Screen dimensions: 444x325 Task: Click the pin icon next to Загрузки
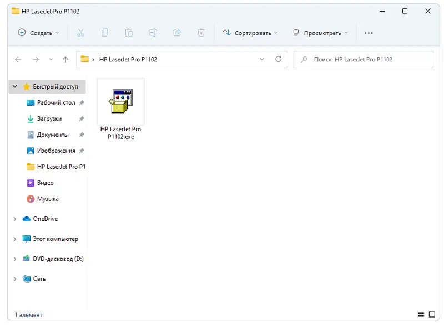[x=82, y=119]
